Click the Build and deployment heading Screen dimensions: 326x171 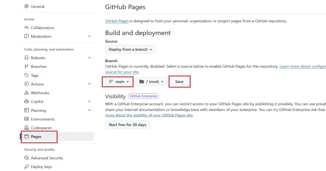(138, 33)
